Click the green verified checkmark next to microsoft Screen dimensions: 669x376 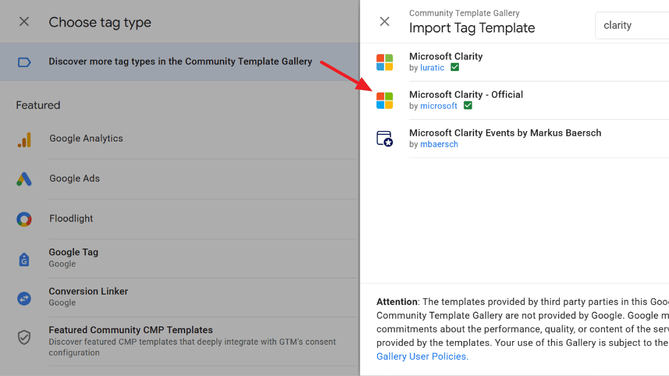pos(468,105)
